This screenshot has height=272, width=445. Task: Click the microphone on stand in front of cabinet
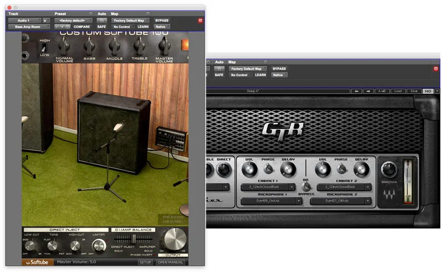point(118,127)
